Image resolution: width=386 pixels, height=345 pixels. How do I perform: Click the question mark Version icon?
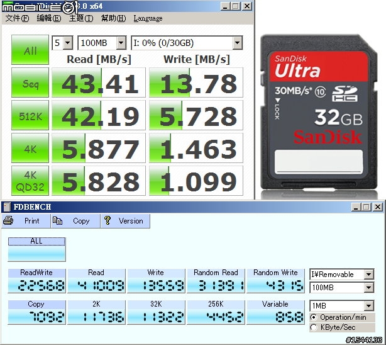(x=108, y=220)
